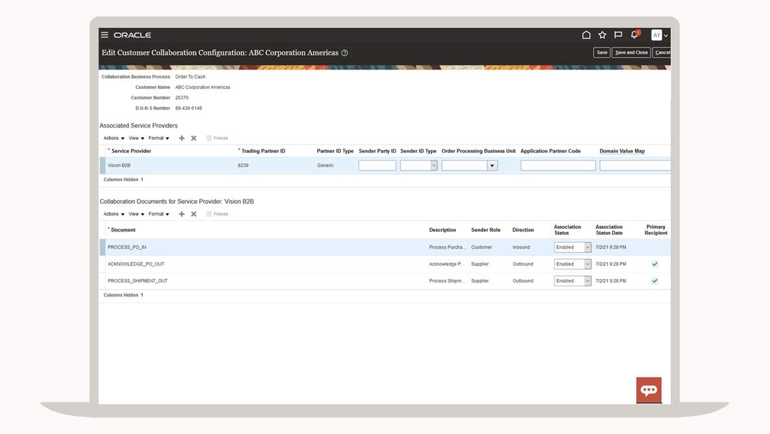Click the Save button
The width and height of the screenshot is (770, 434).
click(x=601, y=52)
